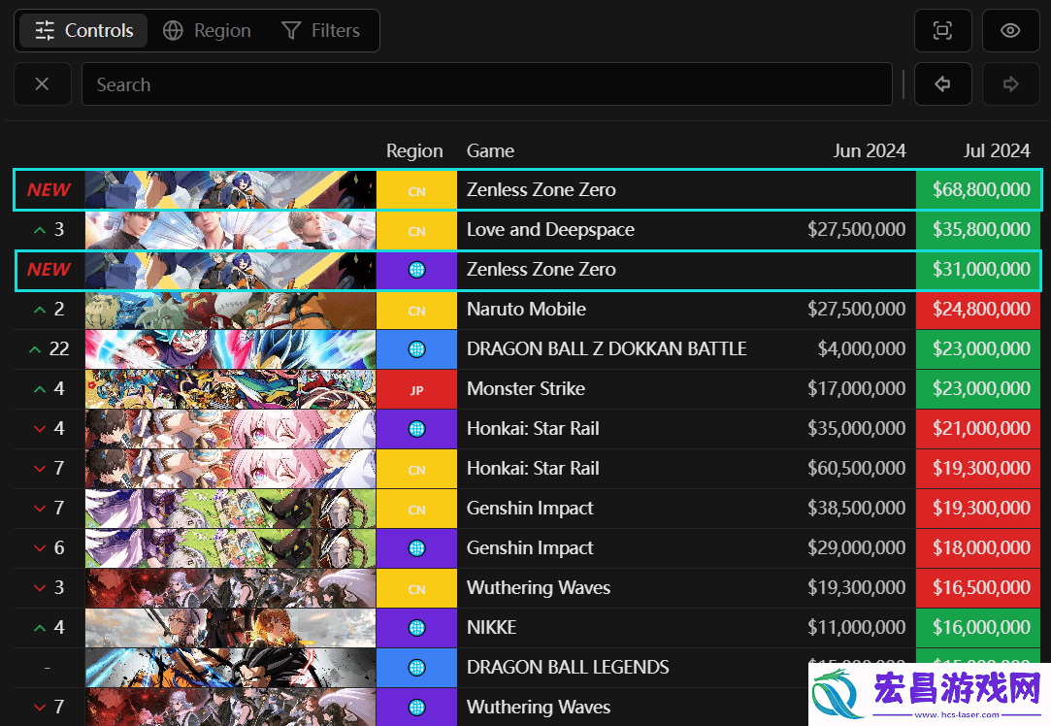Click the fullscreen focus frame icon

942,31
